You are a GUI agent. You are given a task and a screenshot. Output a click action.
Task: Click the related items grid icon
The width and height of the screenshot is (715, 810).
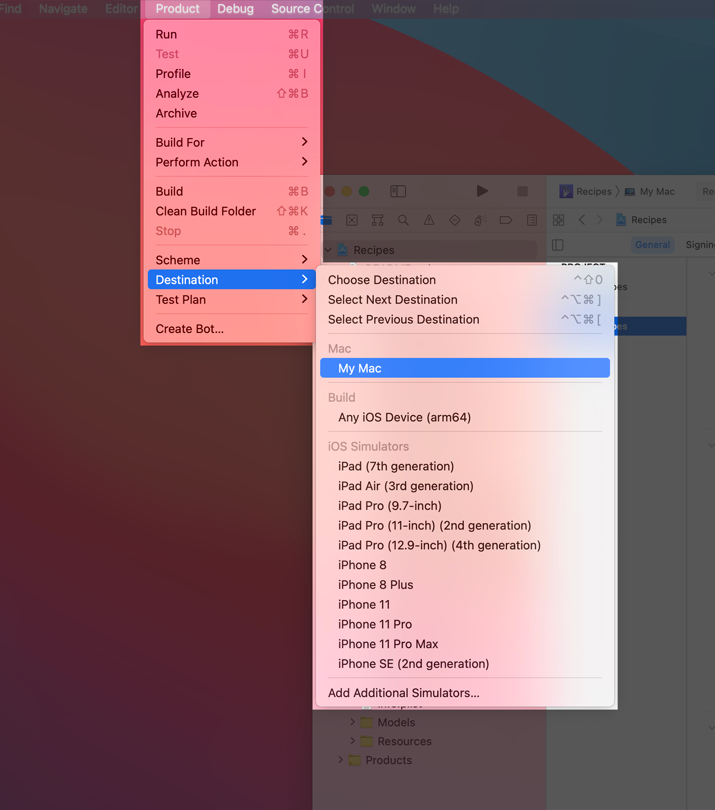pyautogui.click(x=558, y=220)
